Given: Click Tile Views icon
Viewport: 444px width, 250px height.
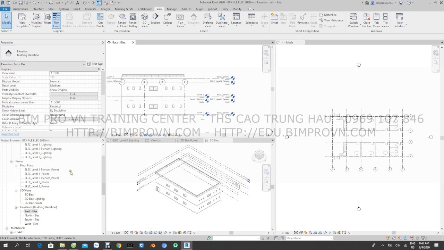Looking at the screenshot, I should click(385, 20).
